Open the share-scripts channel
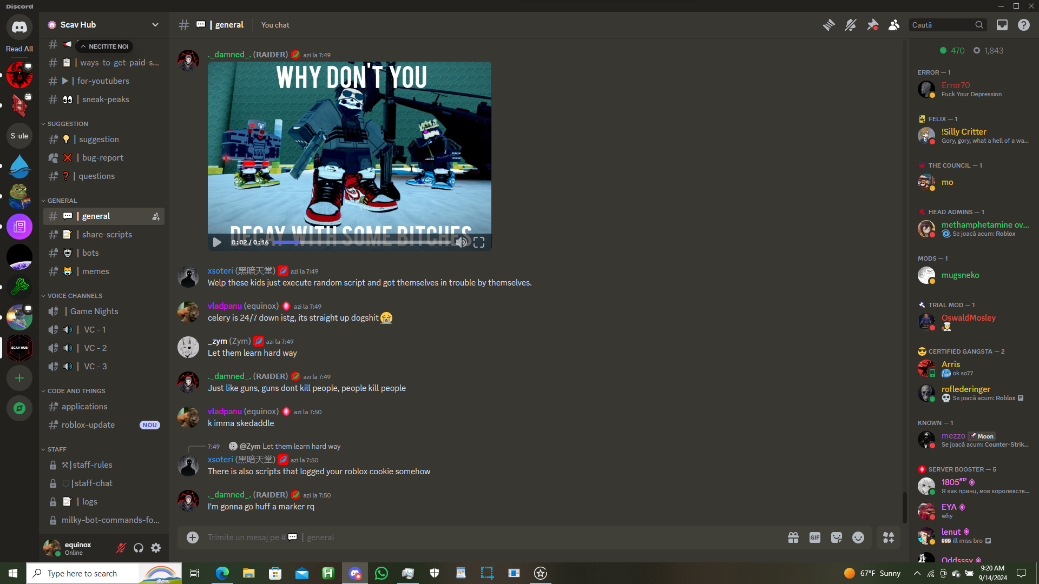This screenshot has width=1039, height=584. [x=107, y=235]
